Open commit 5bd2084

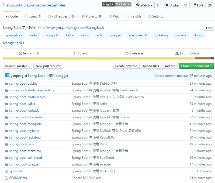182,76
